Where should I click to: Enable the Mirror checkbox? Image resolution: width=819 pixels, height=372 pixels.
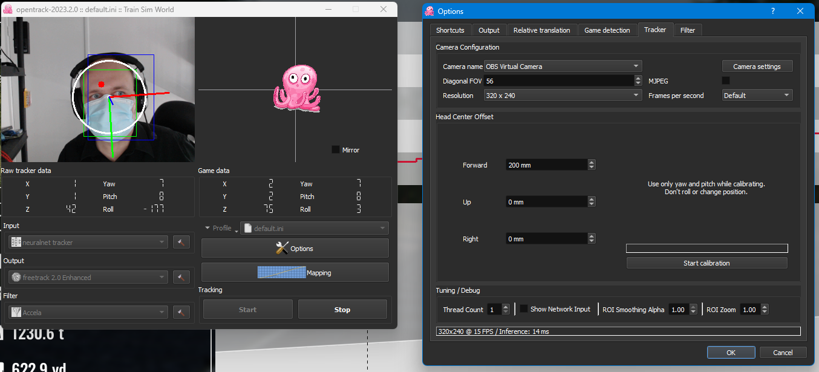coord(336,149)
